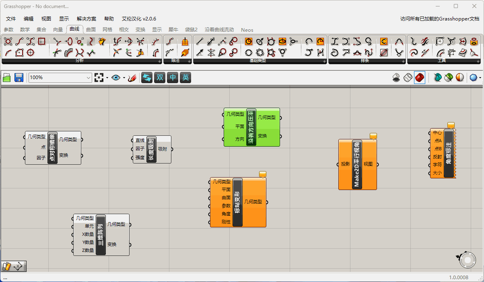
Task: Click the orange half-sphere preview settings icon
Action: (x=459, y=78)
